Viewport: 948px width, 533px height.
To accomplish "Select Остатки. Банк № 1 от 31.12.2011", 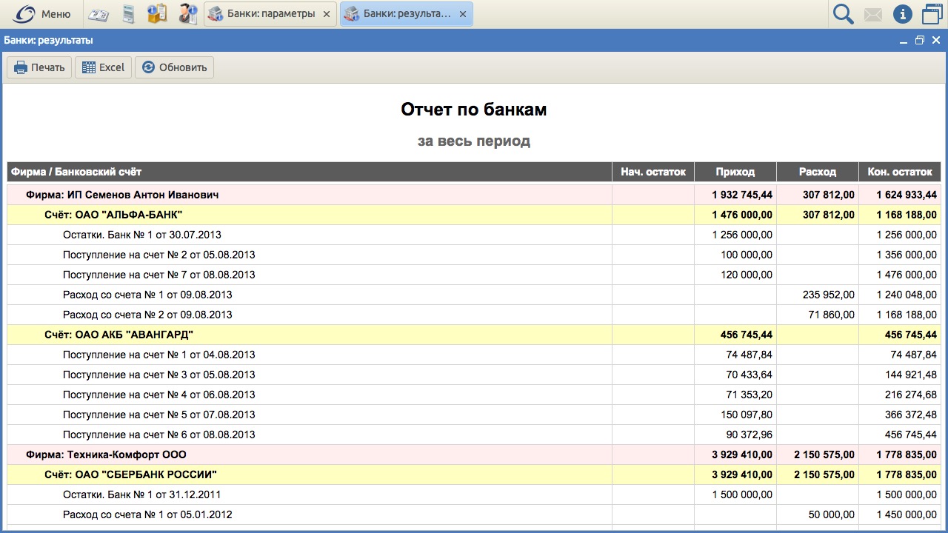I will point(474,495).
